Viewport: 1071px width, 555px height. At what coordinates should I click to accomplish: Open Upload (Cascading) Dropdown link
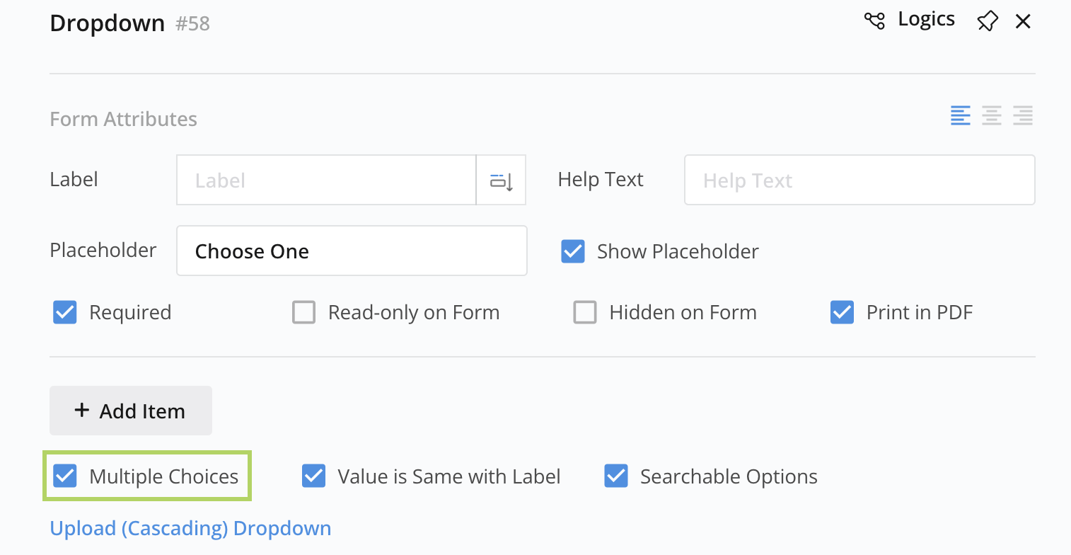tap(190, 528)
